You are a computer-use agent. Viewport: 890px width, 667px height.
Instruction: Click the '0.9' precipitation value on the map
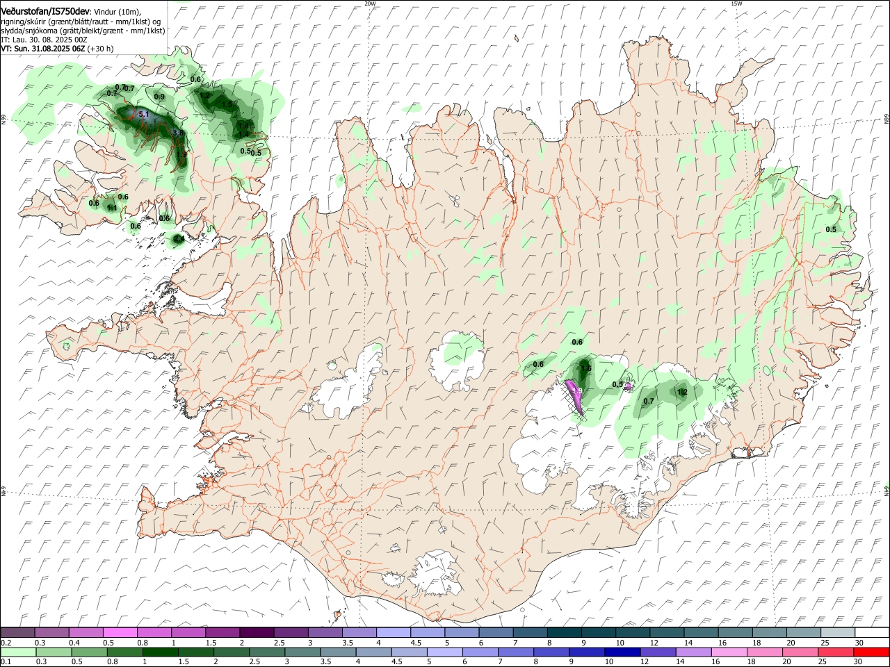click(x=159, y=97)
